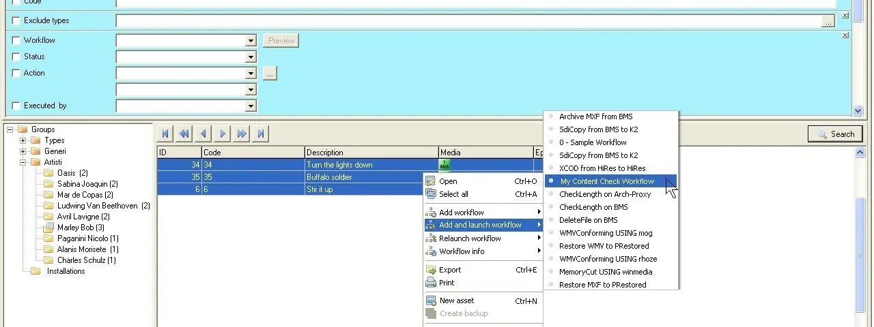Click the previous record arrow icon
Screen dimensions: 874x327
coord(203,134)
